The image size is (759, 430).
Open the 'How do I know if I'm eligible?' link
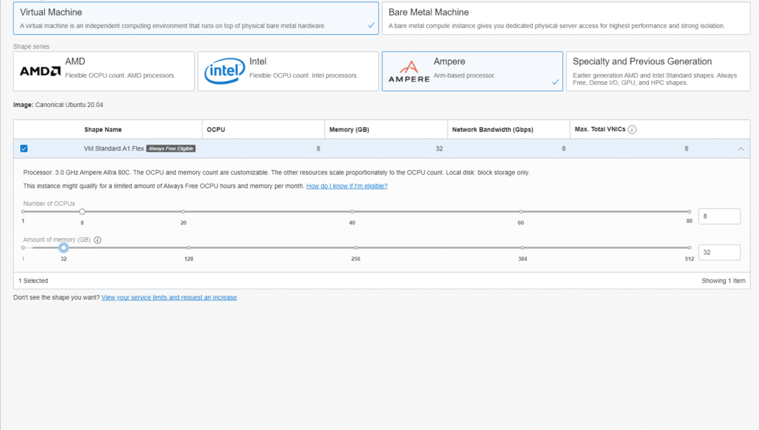(x=347, y=186)
